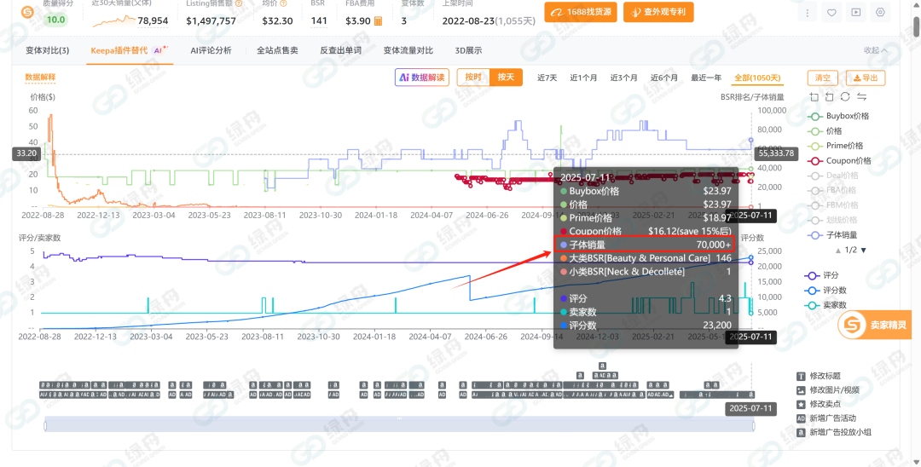The width and height of the screenshot is (921, 467).
Task: Click the 修改标题 T legend icon
Action: click(x=801, y=376)
